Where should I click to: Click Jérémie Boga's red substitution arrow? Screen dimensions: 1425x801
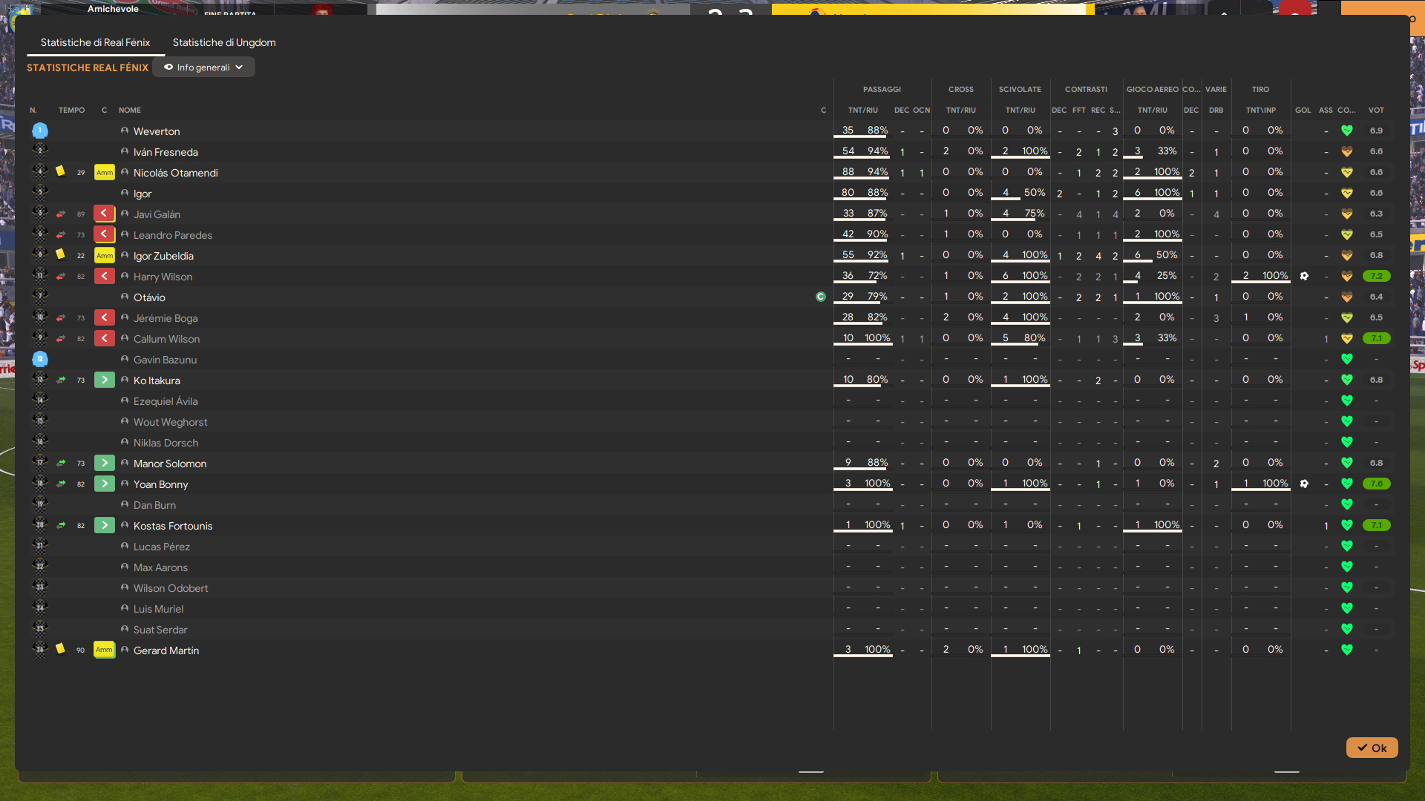coord(105,317)
